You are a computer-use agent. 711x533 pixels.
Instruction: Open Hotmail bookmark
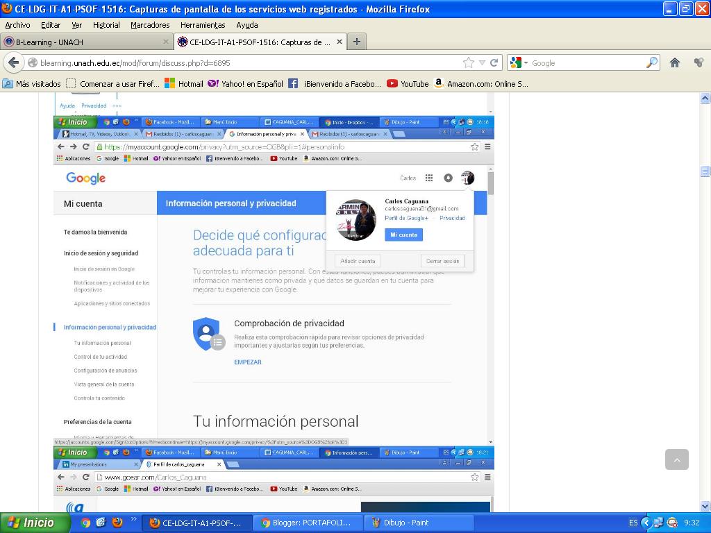point(183,84)
